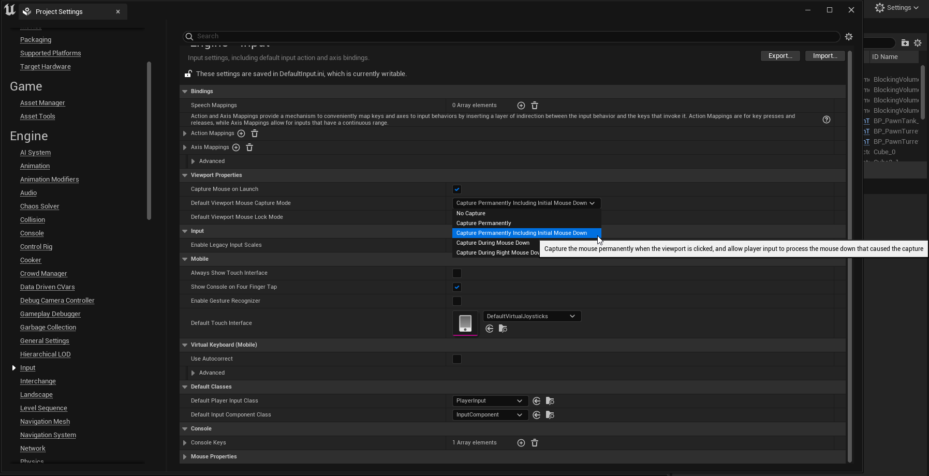Click the Export button
The image size is (929, 476).
tap(779, 55)
